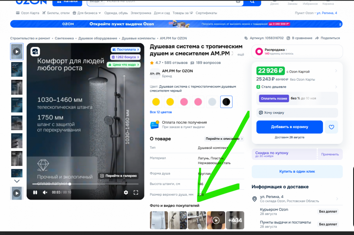The image size is (354, 235).
Task: Choose the first yellow color option
Action: pyautogui.click(x=156, y=102)
